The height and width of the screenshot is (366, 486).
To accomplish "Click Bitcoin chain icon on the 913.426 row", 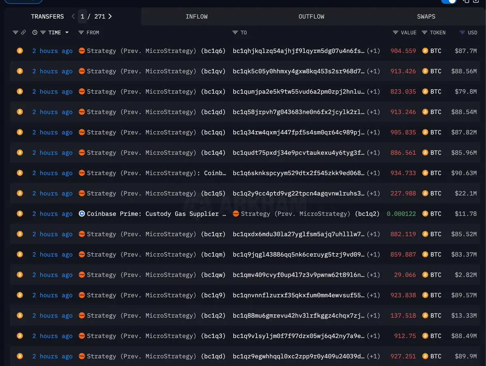I will click(x=19, y=71).
